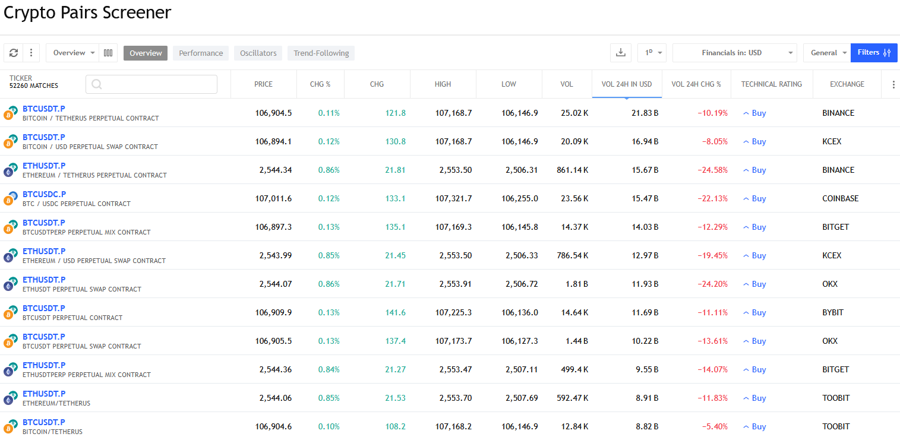Select the highlighted Overview tab
The width and height of the screenshot is (900, 440).
146,53
